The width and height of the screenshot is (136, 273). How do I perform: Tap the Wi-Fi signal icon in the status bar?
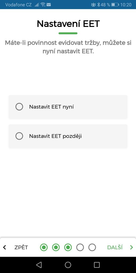tap(43, 5)
